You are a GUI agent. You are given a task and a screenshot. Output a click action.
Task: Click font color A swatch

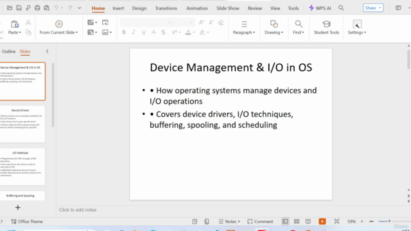click(188, 32)
